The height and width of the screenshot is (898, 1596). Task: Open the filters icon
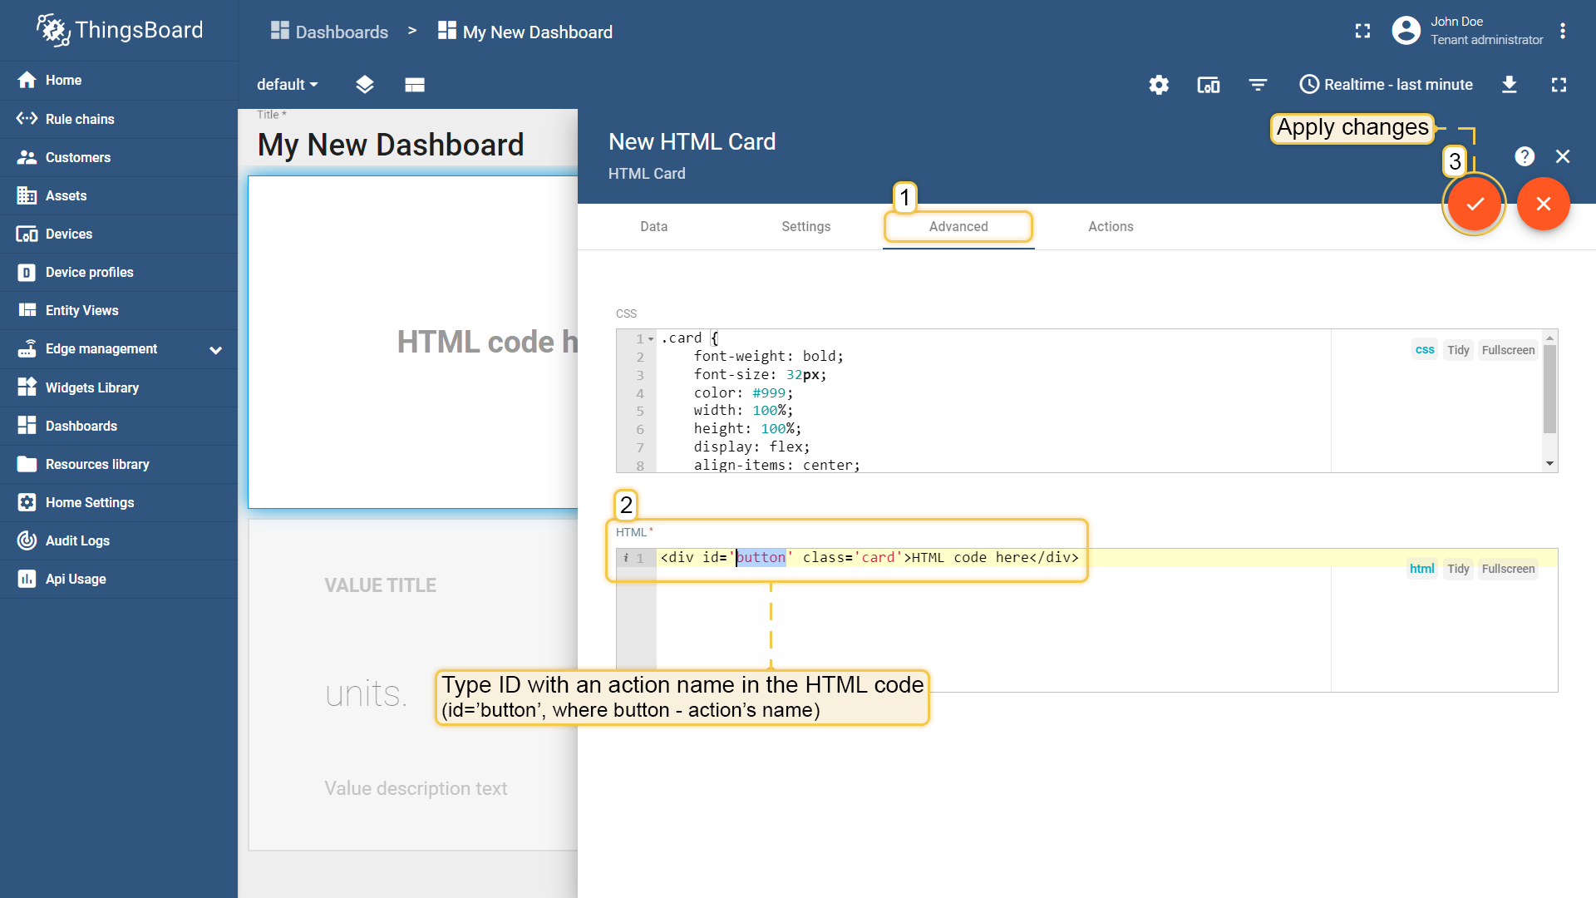pos(1259,85)
